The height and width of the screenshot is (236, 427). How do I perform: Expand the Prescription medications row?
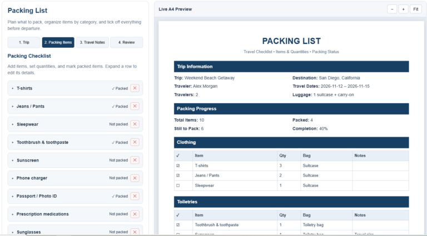click(x=13, y=214)
